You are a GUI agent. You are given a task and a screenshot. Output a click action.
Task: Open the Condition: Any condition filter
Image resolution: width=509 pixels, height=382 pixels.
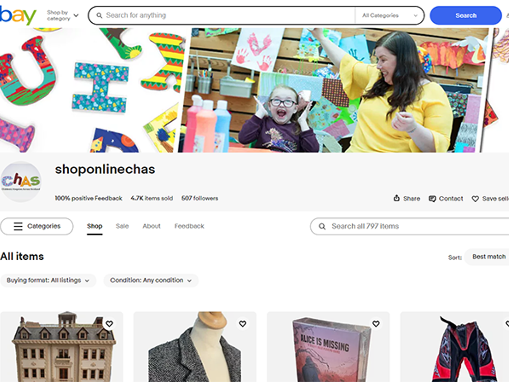151,281
